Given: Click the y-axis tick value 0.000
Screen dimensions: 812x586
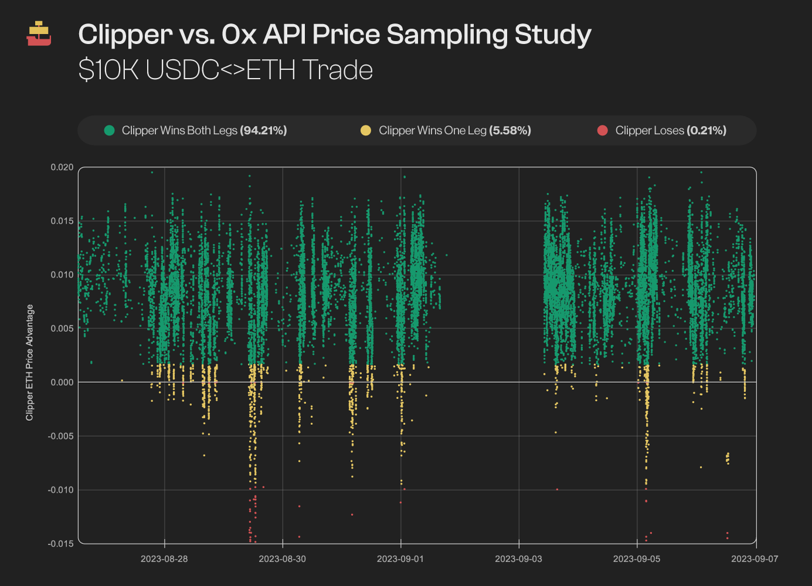Looking at the screenshot, I should click(x=62, y=382).
